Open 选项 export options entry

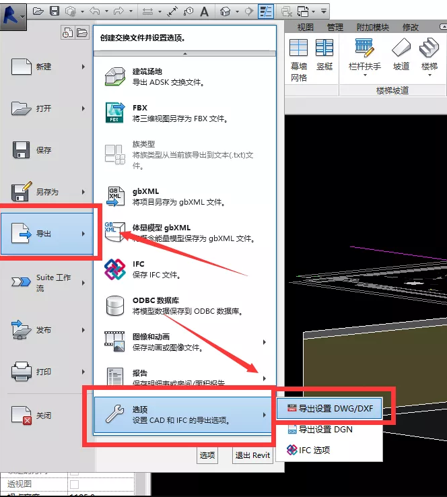[x=183, y=415]
